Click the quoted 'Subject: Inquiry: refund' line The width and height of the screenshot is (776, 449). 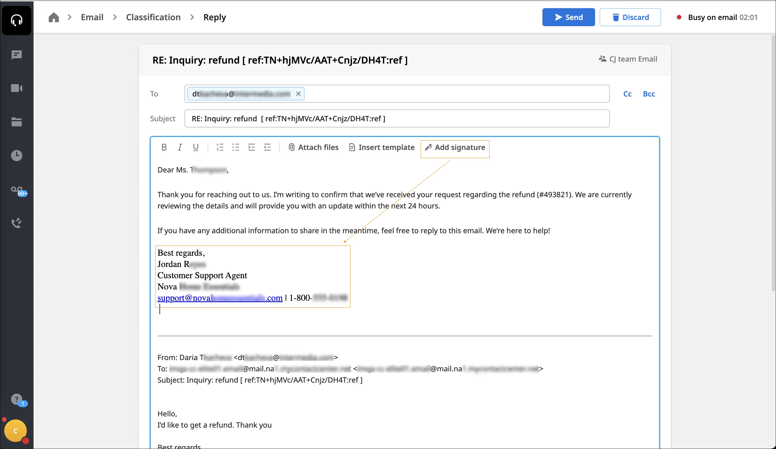coord(260,380)
